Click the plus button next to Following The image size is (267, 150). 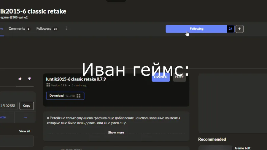239,29
